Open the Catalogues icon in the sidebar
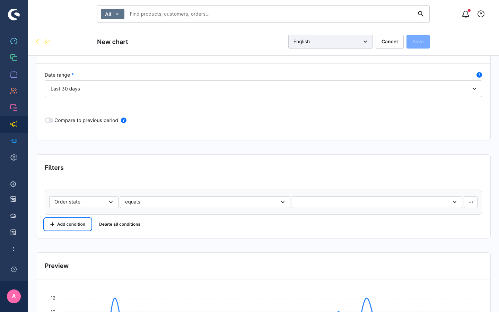This screenshot has height=312, width=499. [x=14, y=58]
